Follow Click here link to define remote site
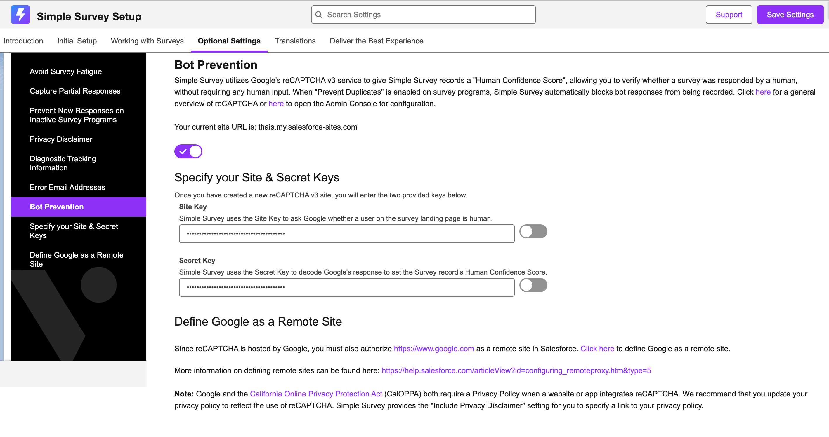 [597, 349]
